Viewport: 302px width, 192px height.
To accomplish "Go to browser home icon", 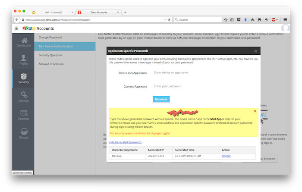I will point(252,20).
